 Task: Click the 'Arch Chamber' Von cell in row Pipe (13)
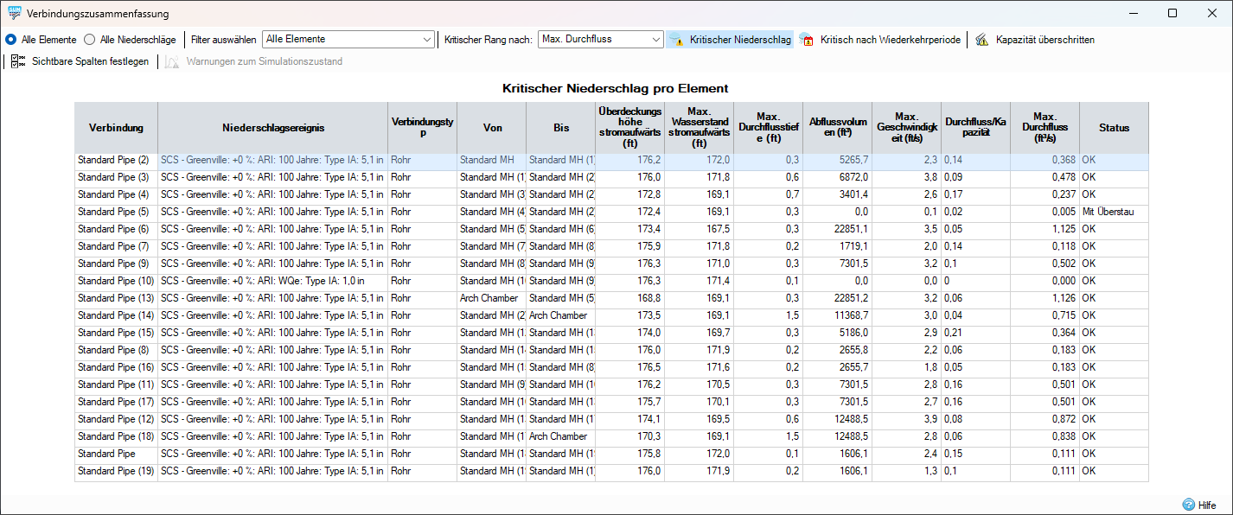coord(491,298)
